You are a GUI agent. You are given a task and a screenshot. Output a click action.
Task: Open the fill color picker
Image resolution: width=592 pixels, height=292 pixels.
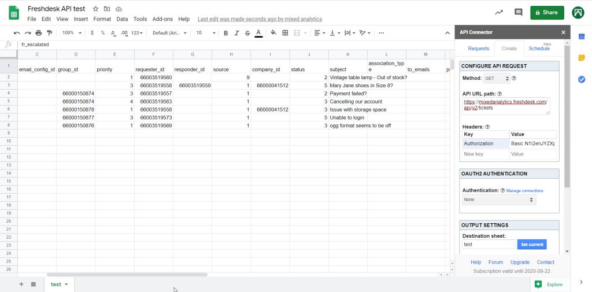[273, 33]
